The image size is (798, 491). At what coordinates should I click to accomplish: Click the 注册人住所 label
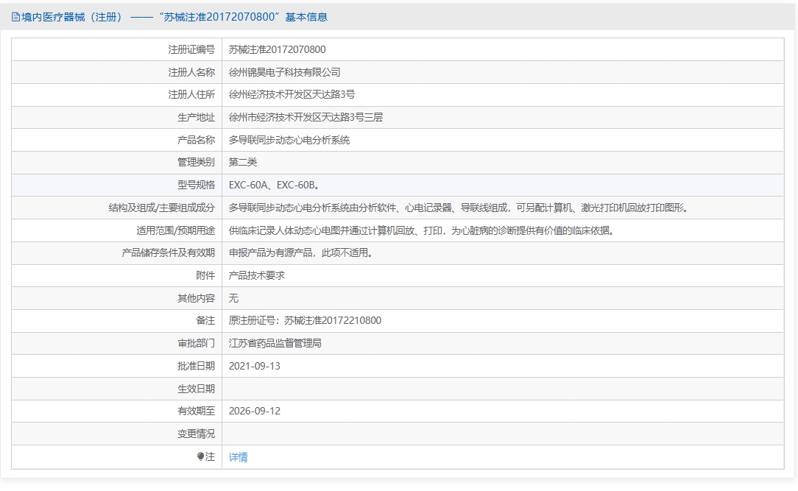[191, 95]
